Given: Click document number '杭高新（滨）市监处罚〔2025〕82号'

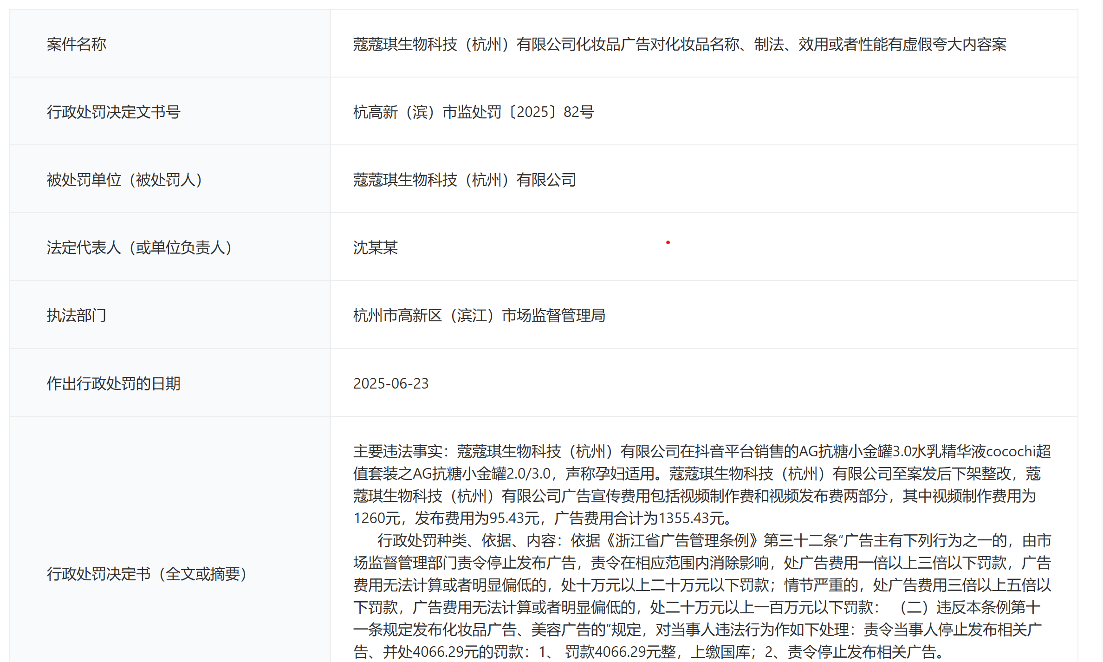Looking at the screenshot, I should coord(473,112).
